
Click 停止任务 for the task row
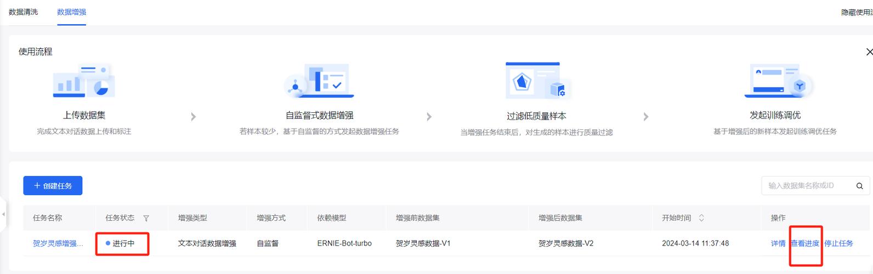click(x=838, y=243)
